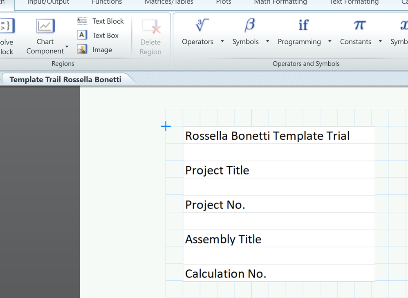Expand the Constants dropdown arrow

(380, 41)
